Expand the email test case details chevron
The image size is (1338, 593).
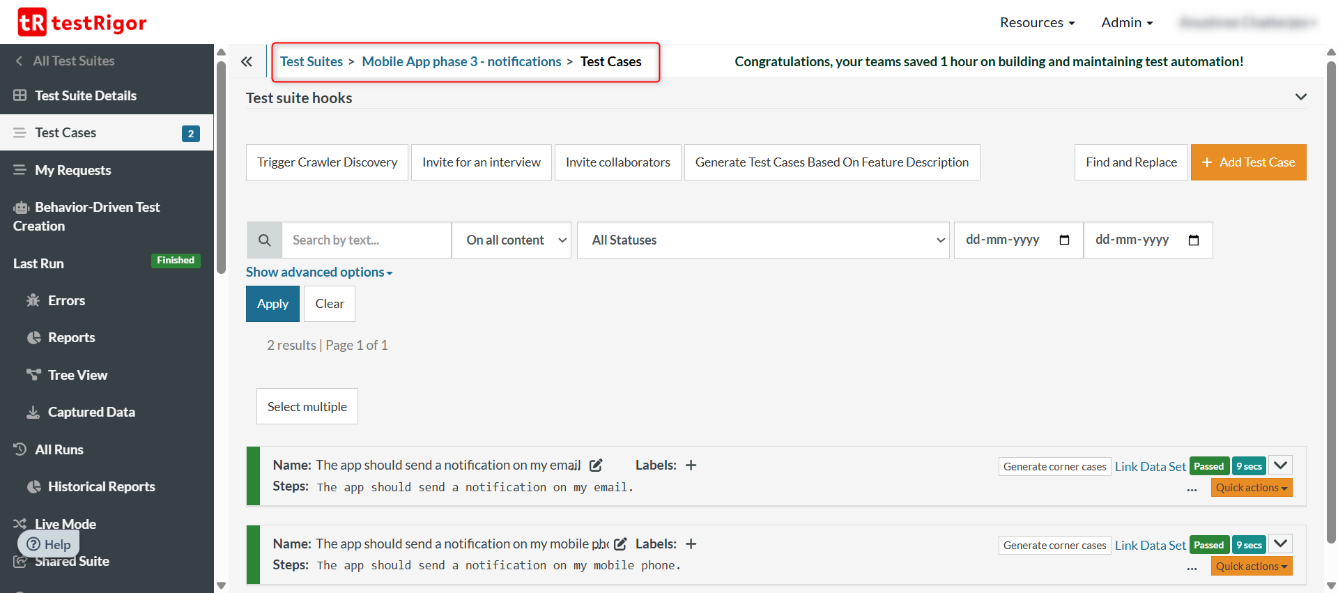coord(1281,465)
